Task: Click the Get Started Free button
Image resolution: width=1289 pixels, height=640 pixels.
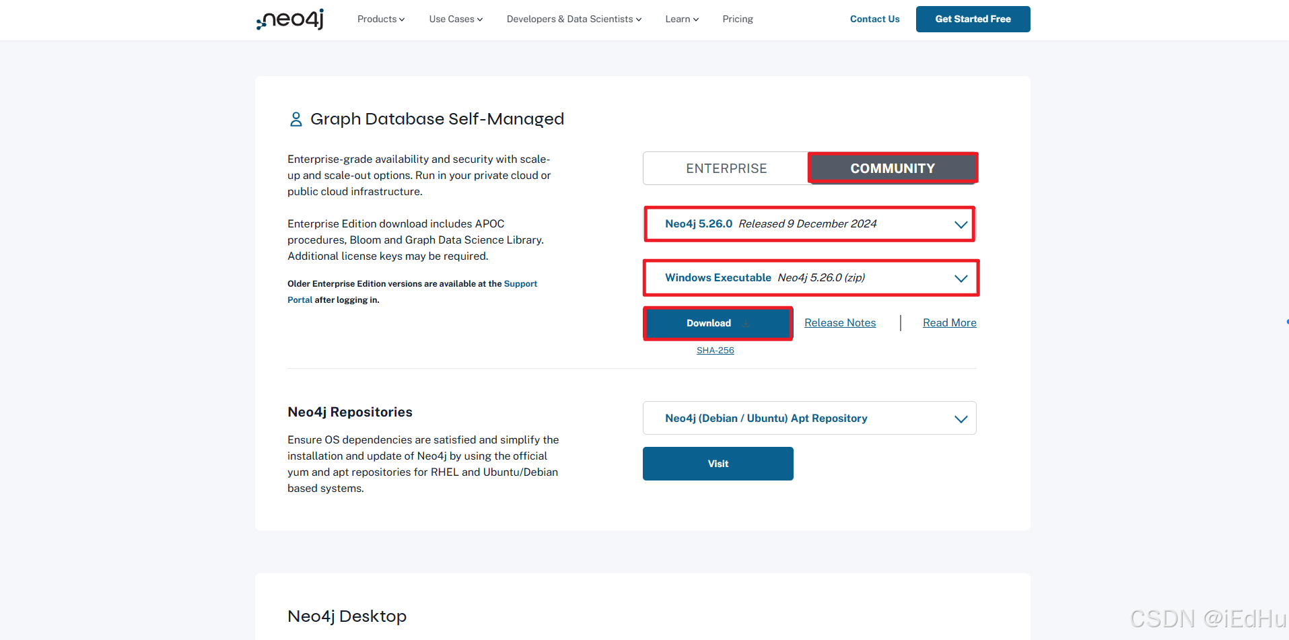Action: coord(973,20)
